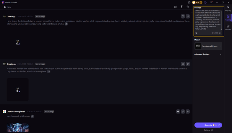Open the nano banana cover thumbnail
232x133 pixels.
pos(18,127)
